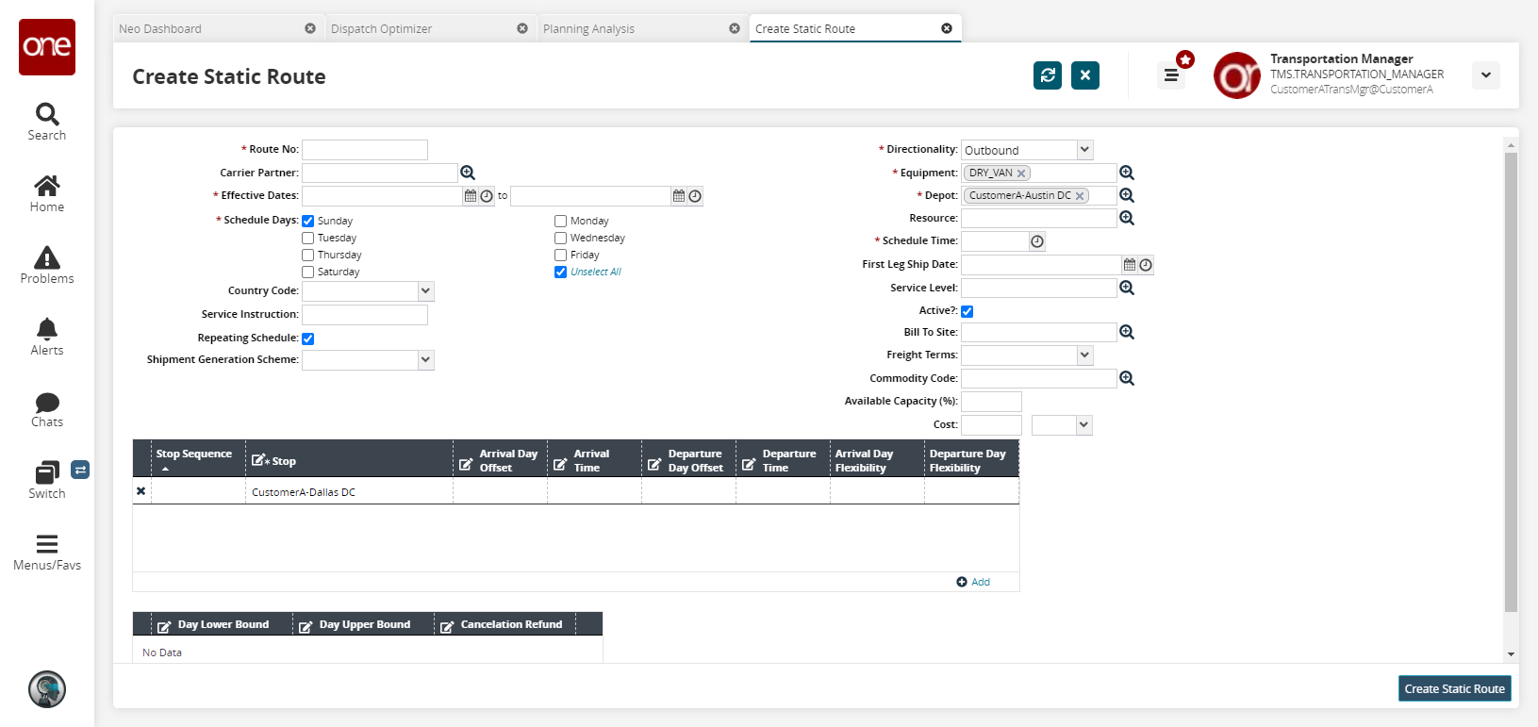Expand the Freight Terms dropdown
1538x727 pixels.
tap(1084, 355)
